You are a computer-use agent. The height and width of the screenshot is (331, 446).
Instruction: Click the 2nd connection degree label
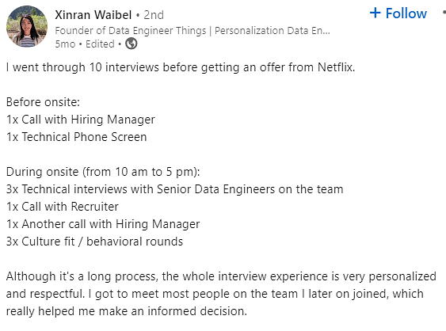[154, 15]
